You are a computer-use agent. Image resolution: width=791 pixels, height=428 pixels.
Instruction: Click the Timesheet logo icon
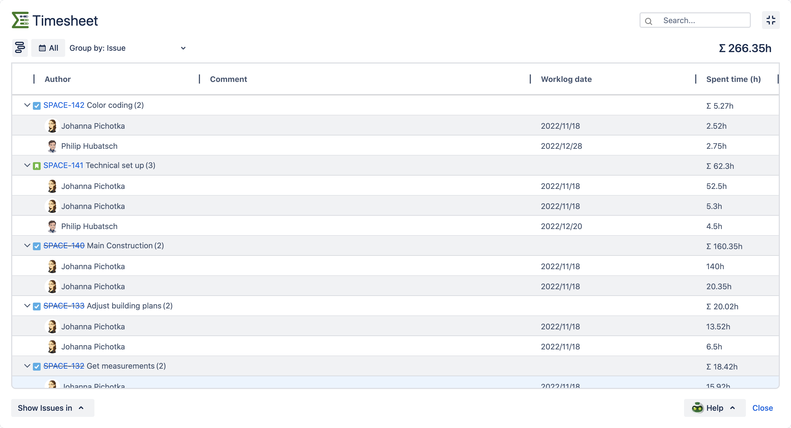pyautogui.click(x=20, y=20)
